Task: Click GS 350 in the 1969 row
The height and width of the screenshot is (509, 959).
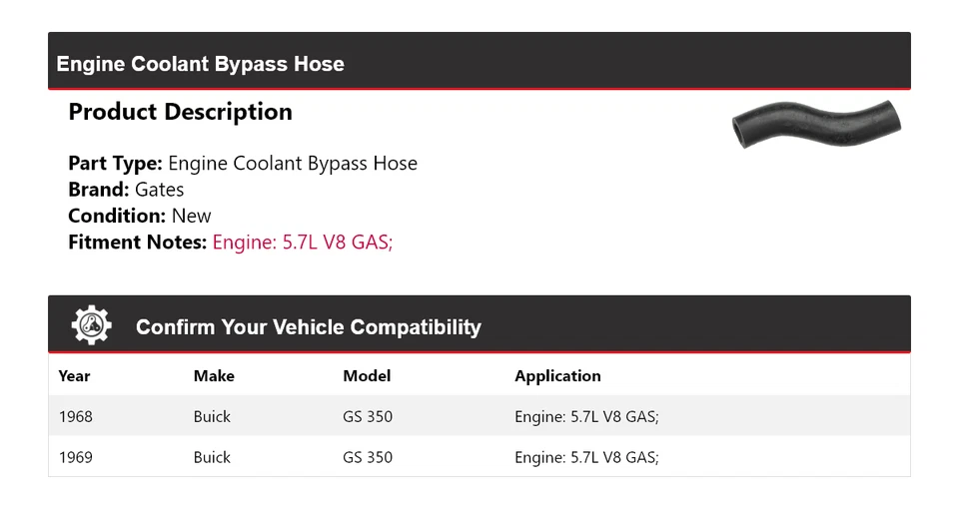Action: pyautogui.click(x=368, y=457)
